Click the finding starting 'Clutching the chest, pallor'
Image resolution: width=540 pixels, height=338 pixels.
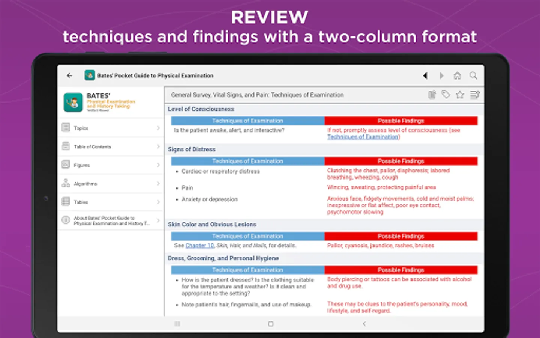pos(388,174)
